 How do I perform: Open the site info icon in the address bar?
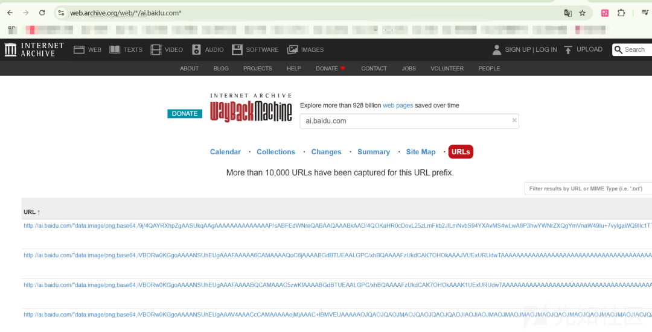coord(61,13)
